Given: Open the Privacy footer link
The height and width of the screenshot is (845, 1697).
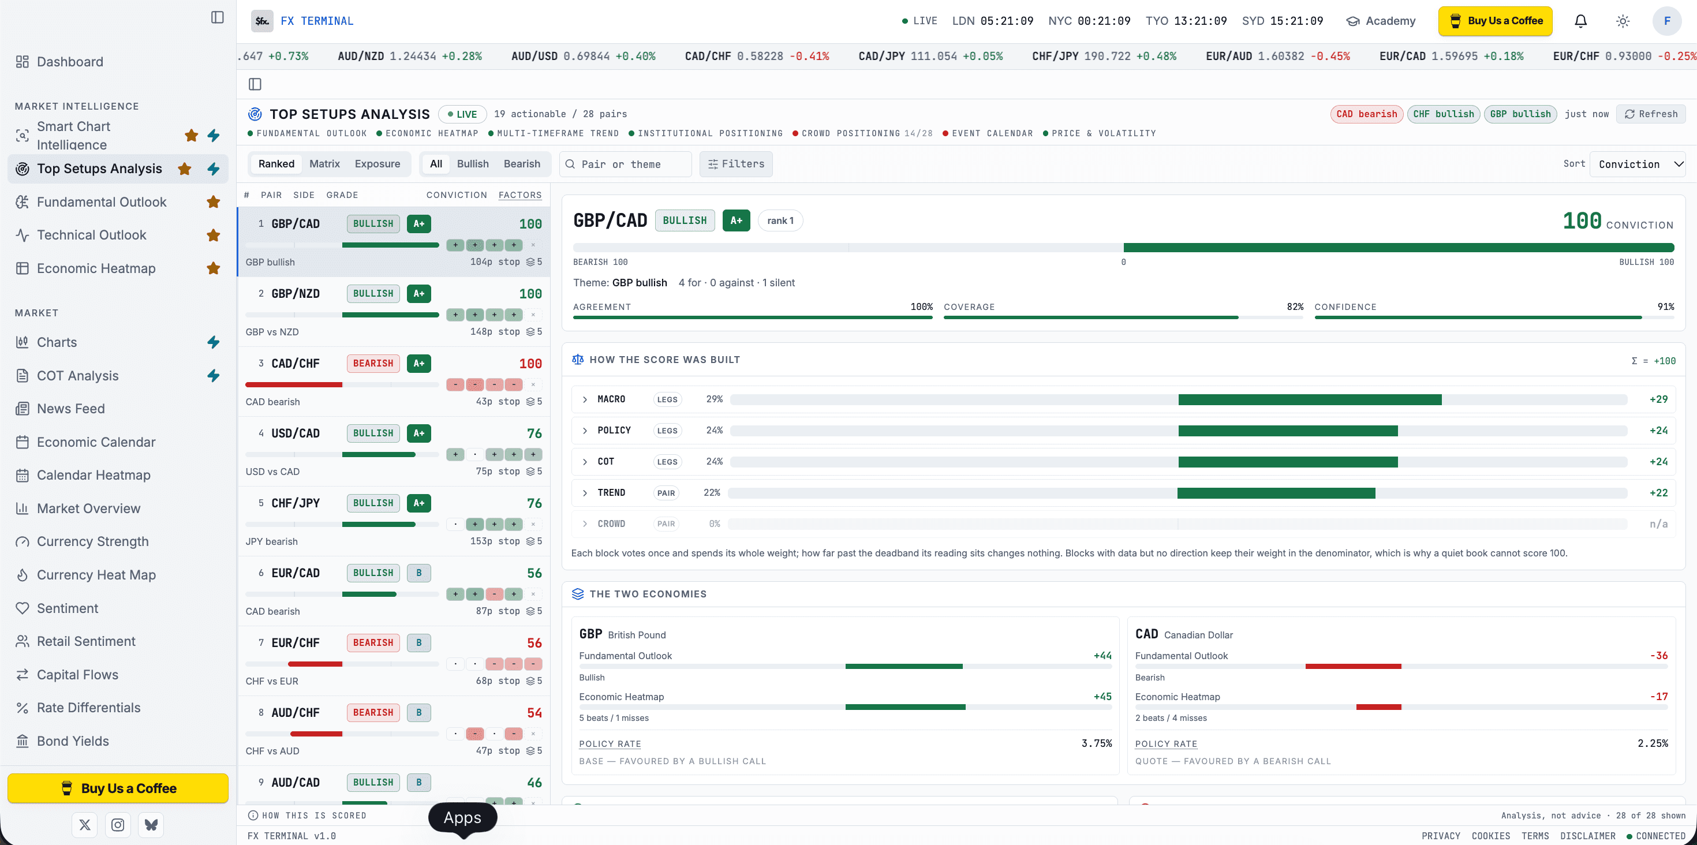Looking at the screenshot, I should [x=1441, y=836].
